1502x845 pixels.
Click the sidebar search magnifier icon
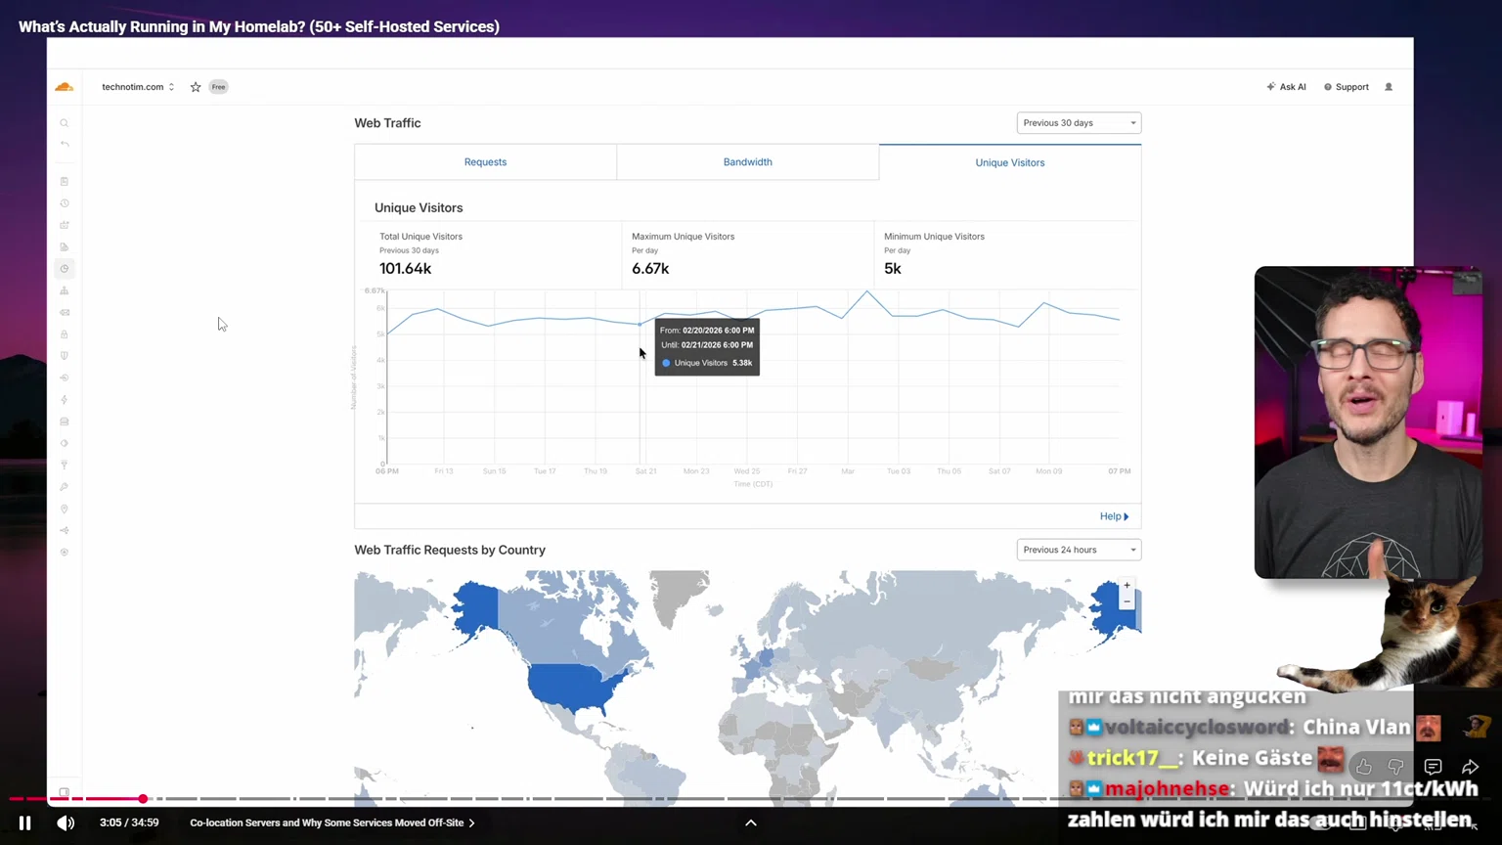pyautogui.click(x=65, y=123)
